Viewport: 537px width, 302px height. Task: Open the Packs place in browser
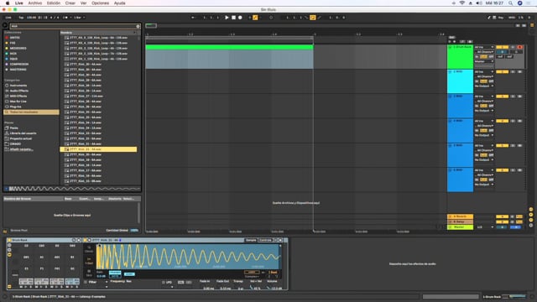click(x=14, y=128)
